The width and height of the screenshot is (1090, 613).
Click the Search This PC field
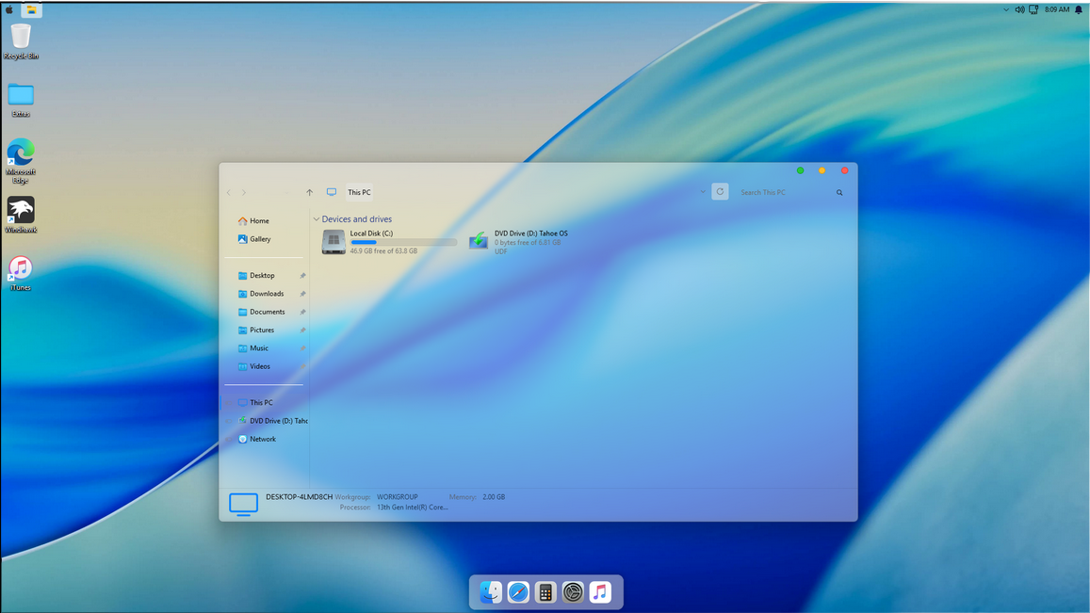coord(784,192)
